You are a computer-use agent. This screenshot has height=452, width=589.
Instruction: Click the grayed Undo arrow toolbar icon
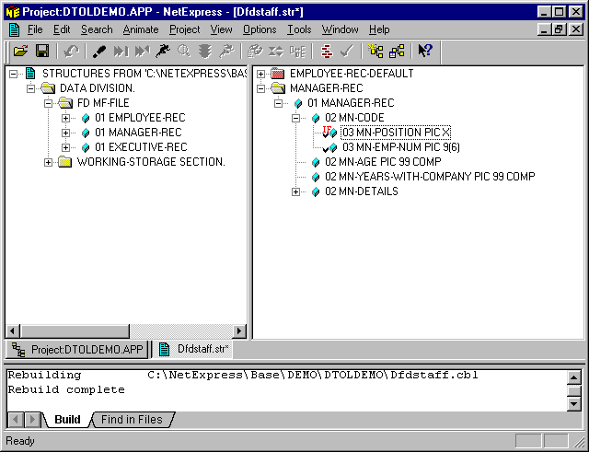(x=71, y=51)
